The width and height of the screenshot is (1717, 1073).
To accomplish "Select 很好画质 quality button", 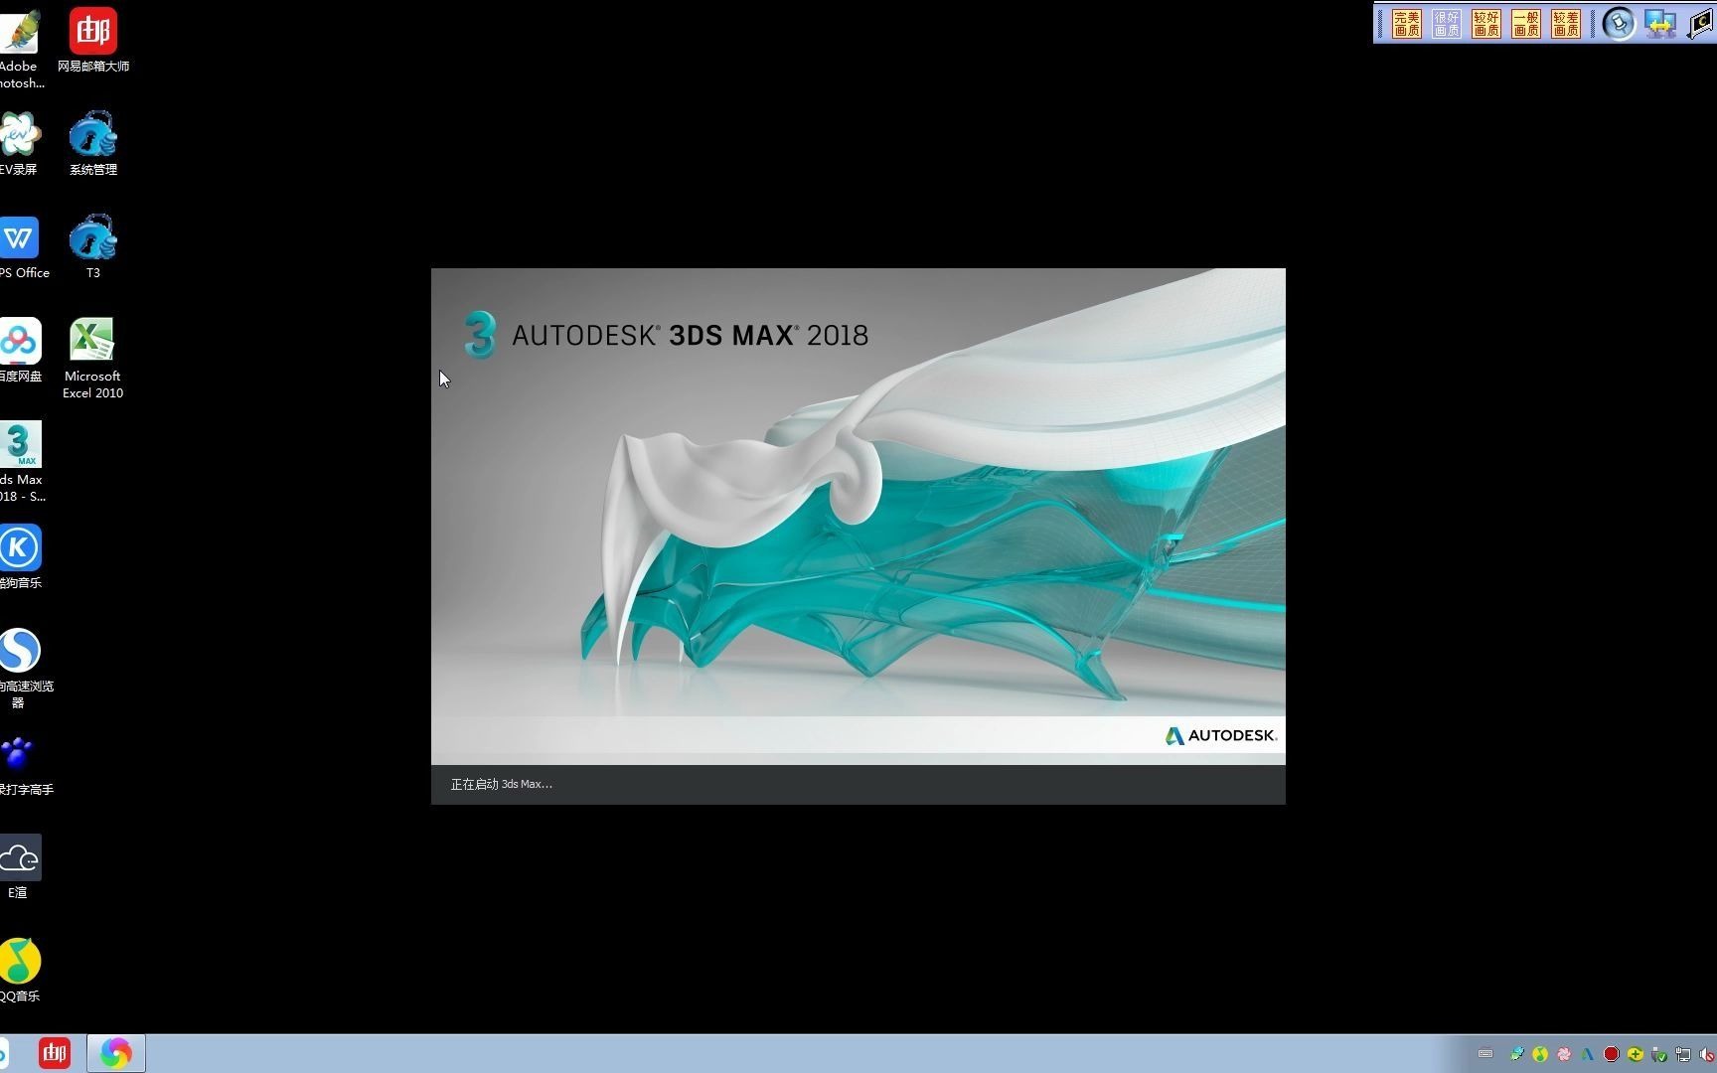I will [x=1446, y=24].
